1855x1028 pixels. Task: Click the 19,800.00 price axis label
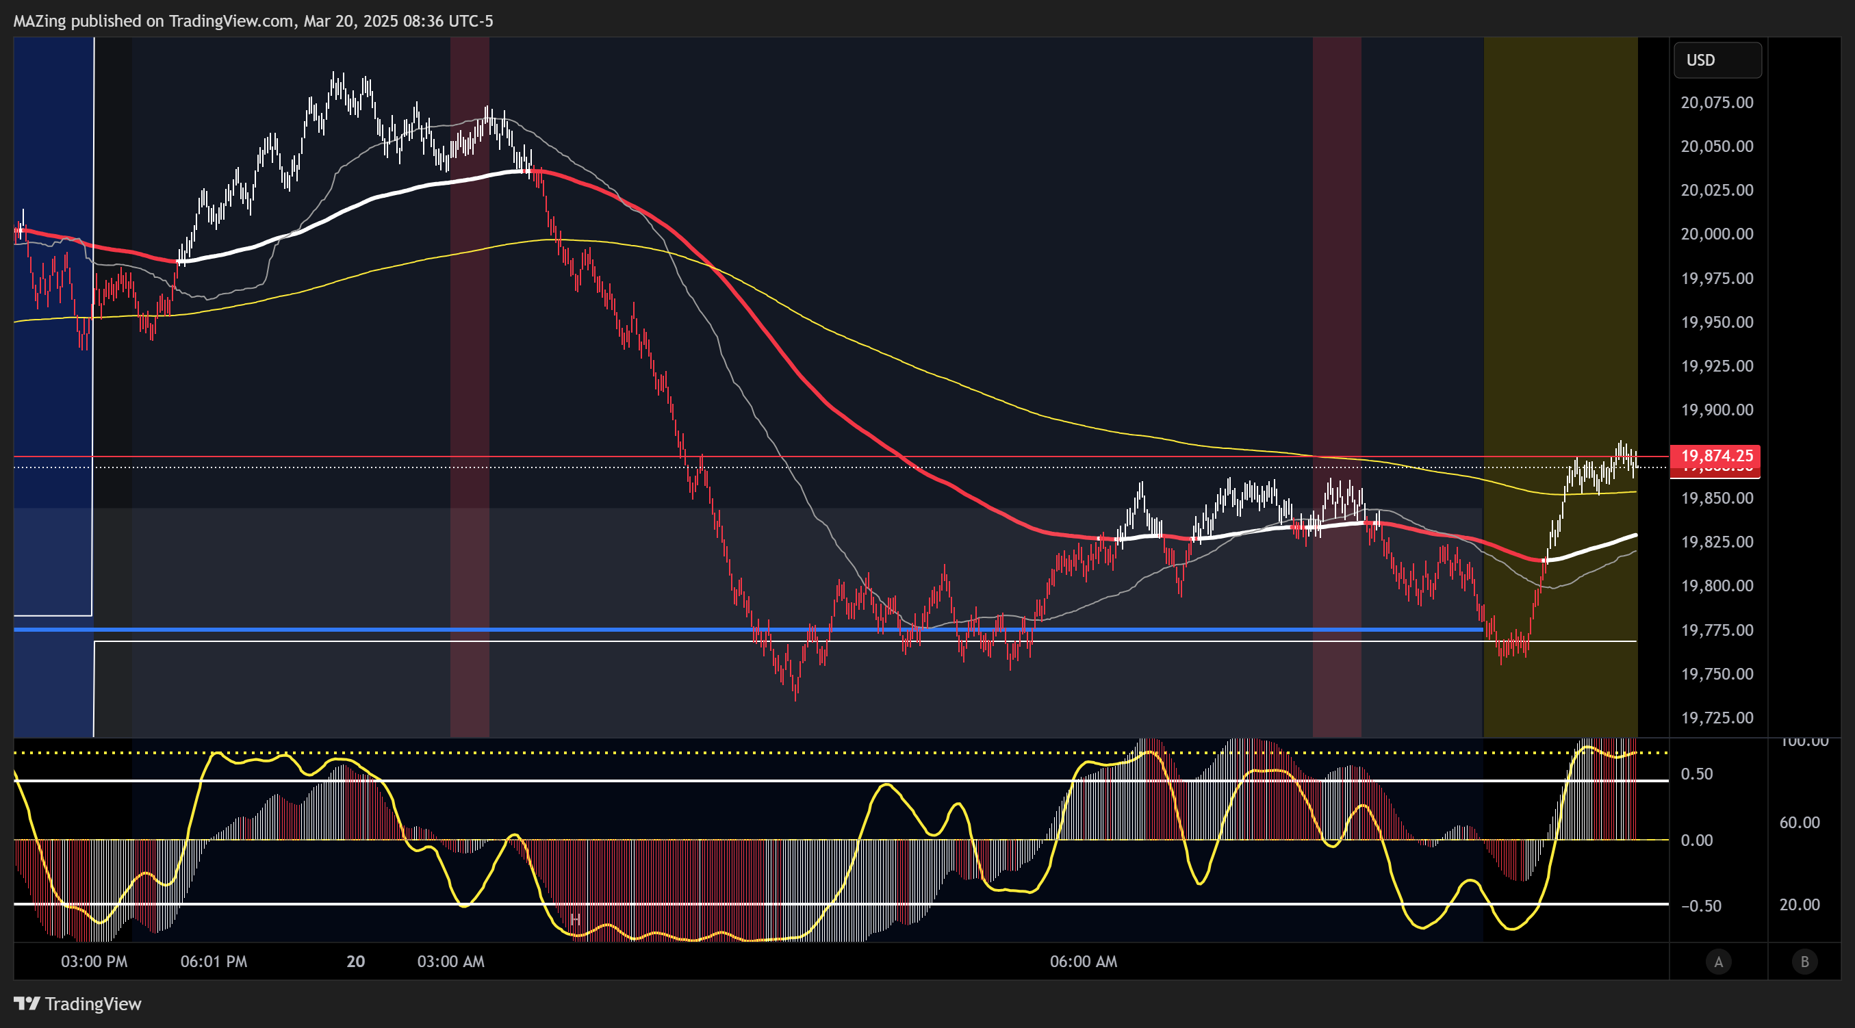click(x=1717, y=586)
